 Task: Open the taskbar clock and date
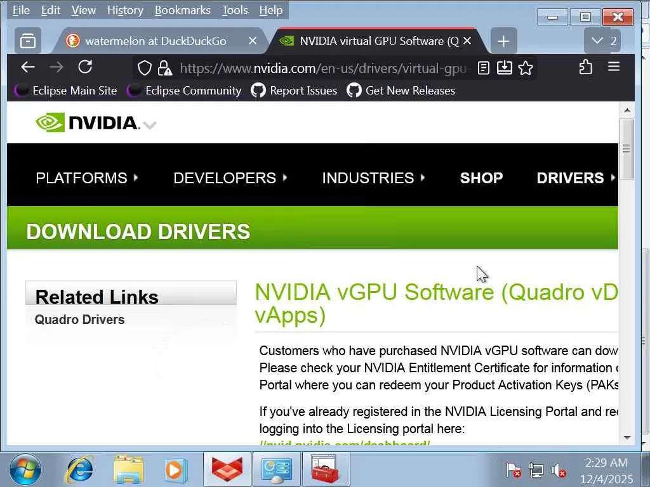[606, 471]
